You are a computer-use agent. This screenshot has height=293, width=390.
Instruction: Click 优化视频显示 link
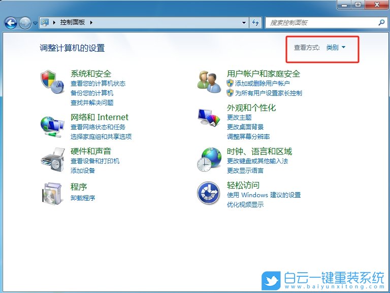click(245, 205)
